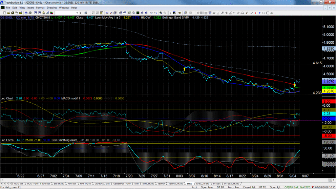
Task: Open the Format menu
Action: click(40, 8)
